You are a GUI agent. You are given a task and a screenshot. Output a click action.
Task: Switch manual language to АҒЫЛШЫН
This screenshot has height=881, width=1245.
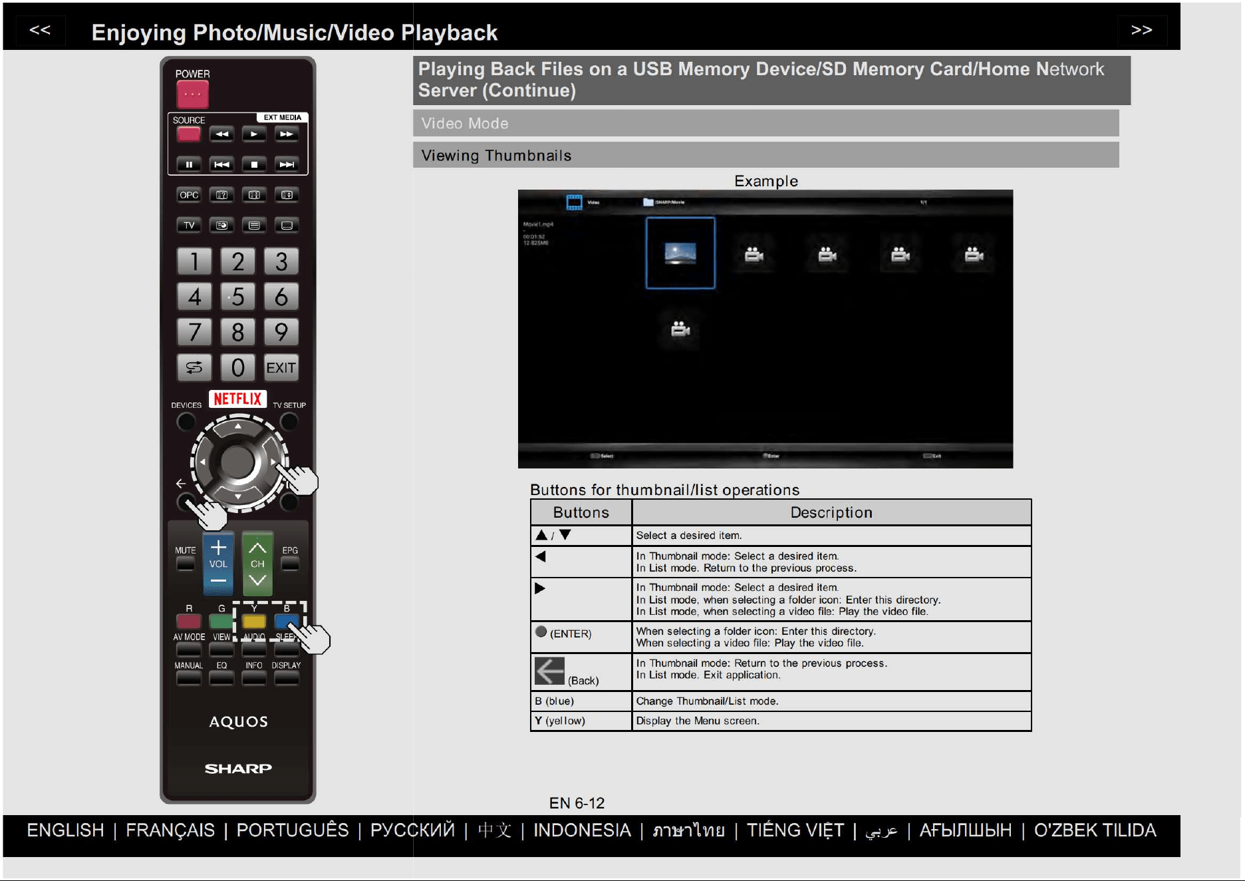tap(966, 830)
